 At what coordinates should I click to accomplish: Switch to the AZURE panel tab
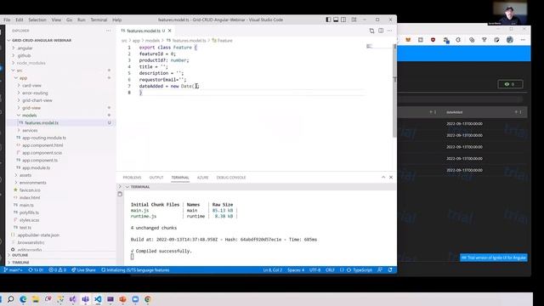[202, 178]
